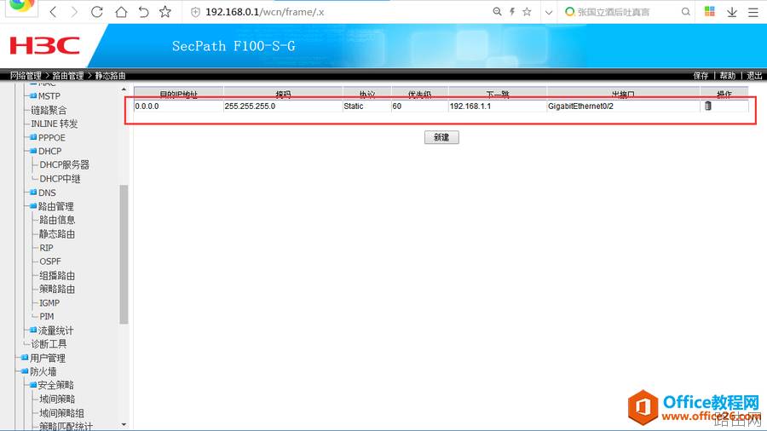The height and width of the screenshot is (431, 767).
Task: Delete the 0.0.0.0 static route entry
Action: [x=708, y=106]
